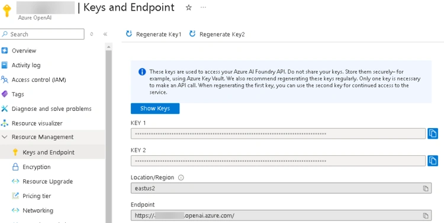This screenshot has width=444, height=223.
Task: Click the sidebar key icon for Keys and Endpoint
Action: (15, 152)
